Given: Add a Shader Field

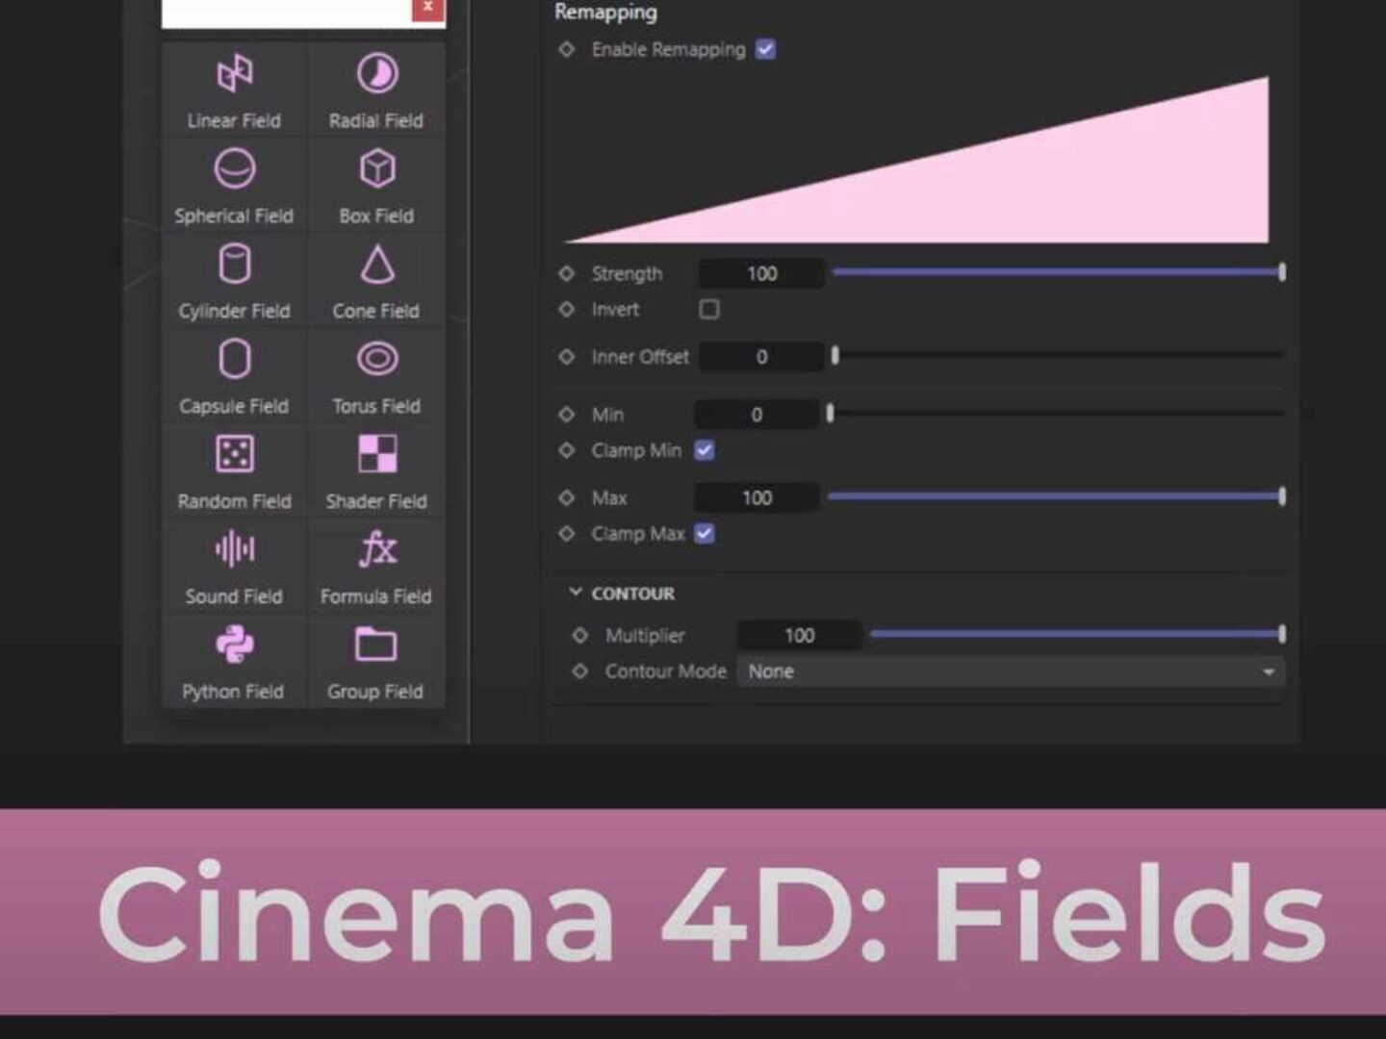Looking at the screenshot, I should coord(376,454).
